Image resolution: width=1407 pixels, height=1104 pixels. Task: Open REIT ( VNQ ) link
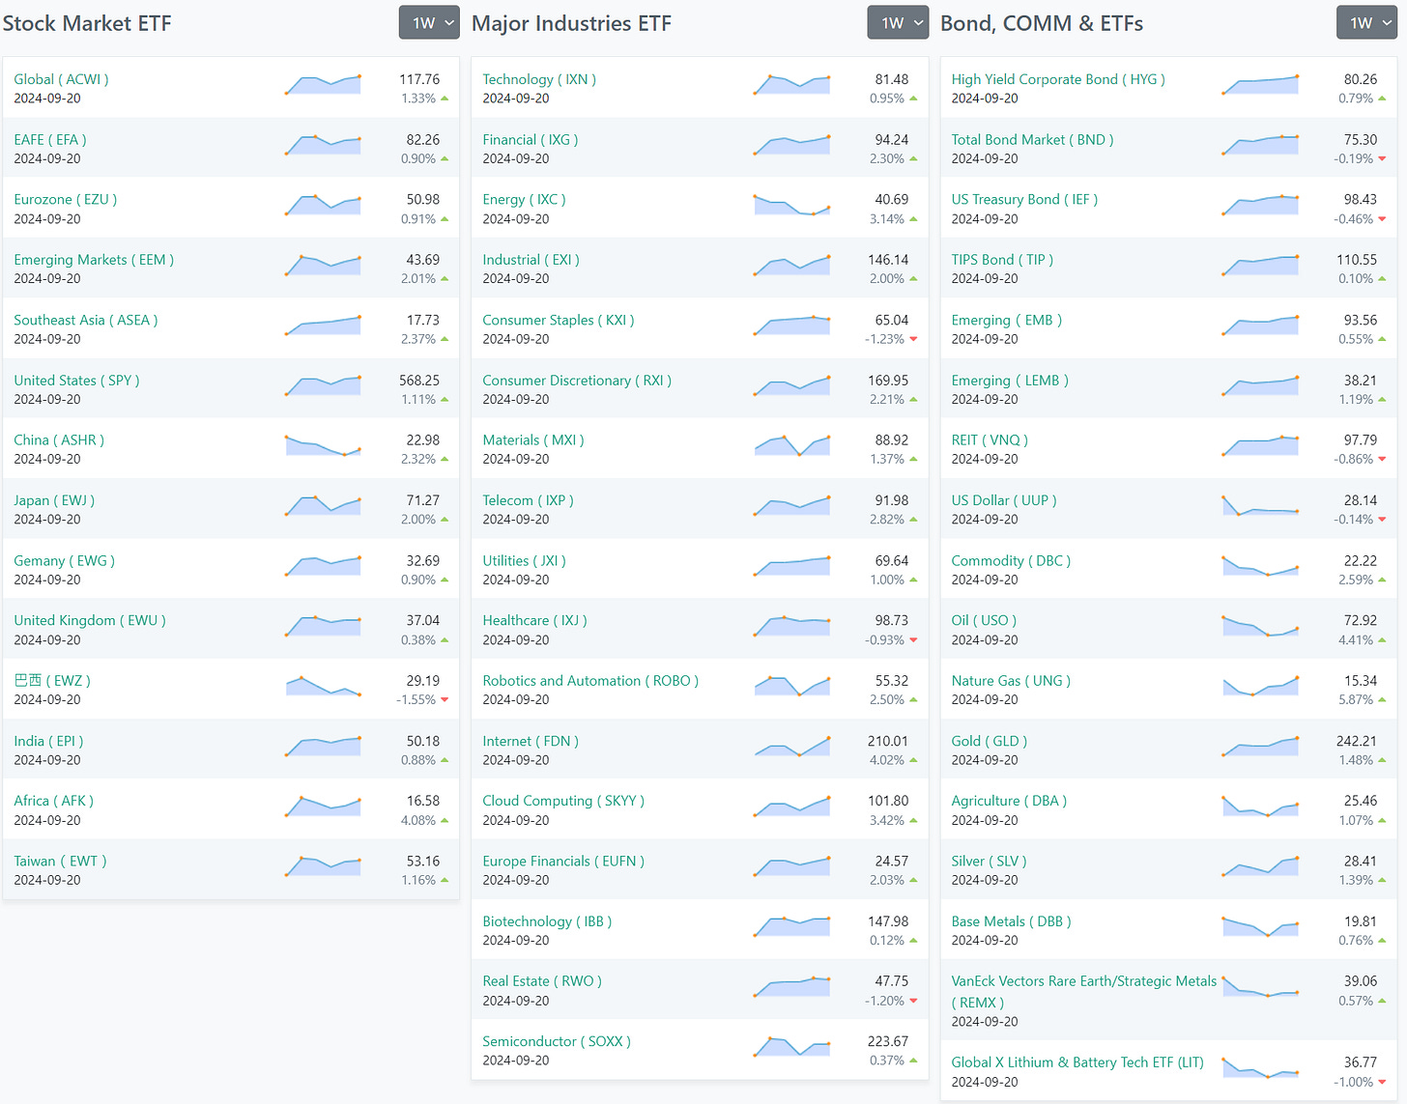point(990,439)
